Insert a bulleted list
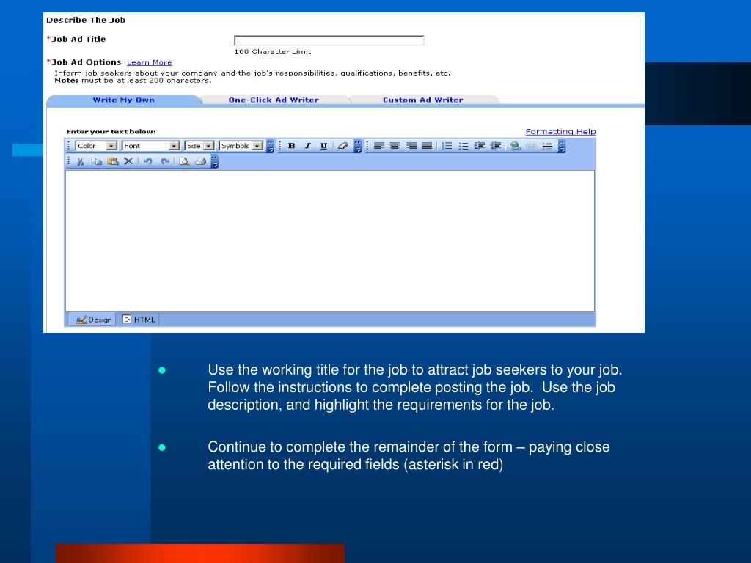 click(464, 146)
